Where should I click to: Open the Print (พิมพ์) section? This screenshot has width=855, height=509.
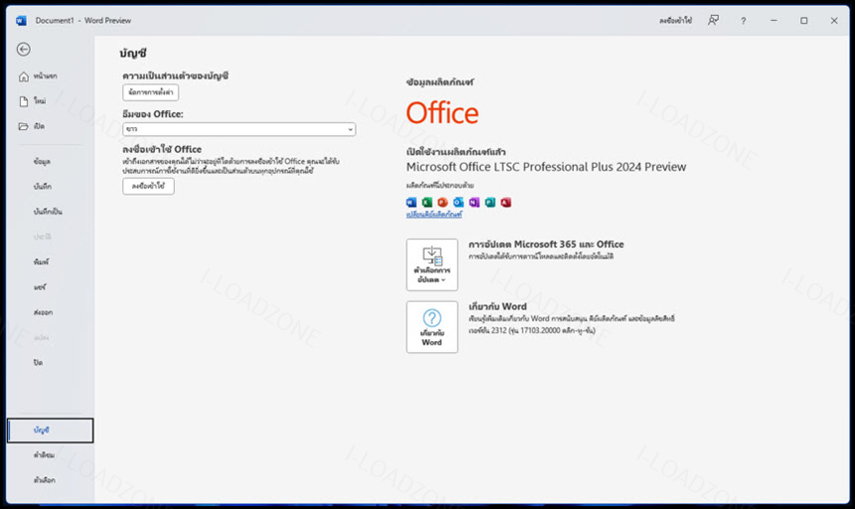click(x=41, y=262)
